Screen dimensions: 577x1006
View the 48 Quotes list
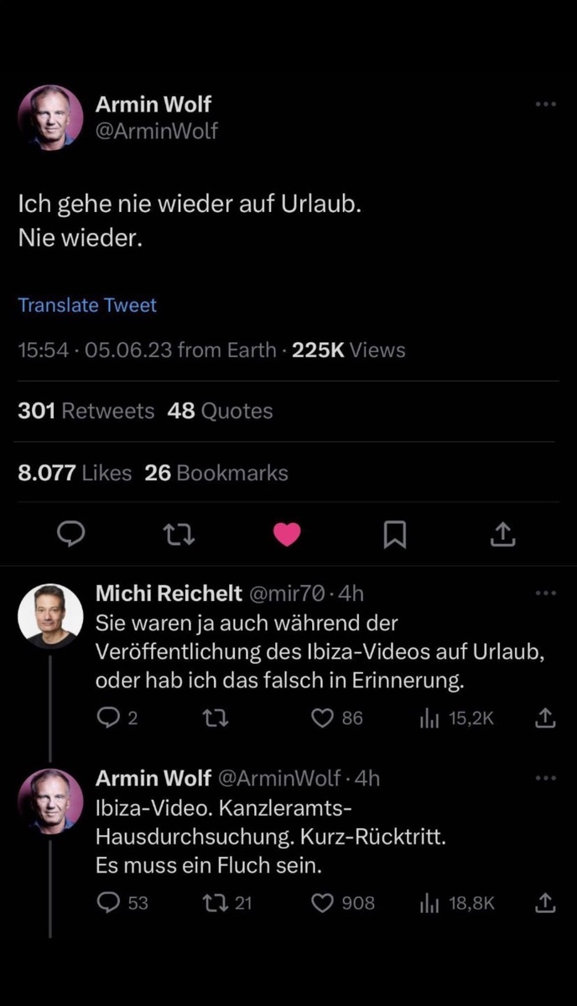click(x=220, y=411)
